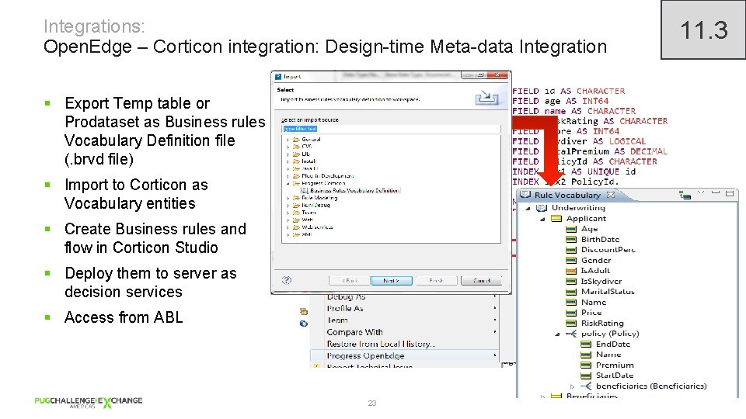Viewport: 746px width, 419px height.
Task: Click the < Back button
Action: pos(349,281)
